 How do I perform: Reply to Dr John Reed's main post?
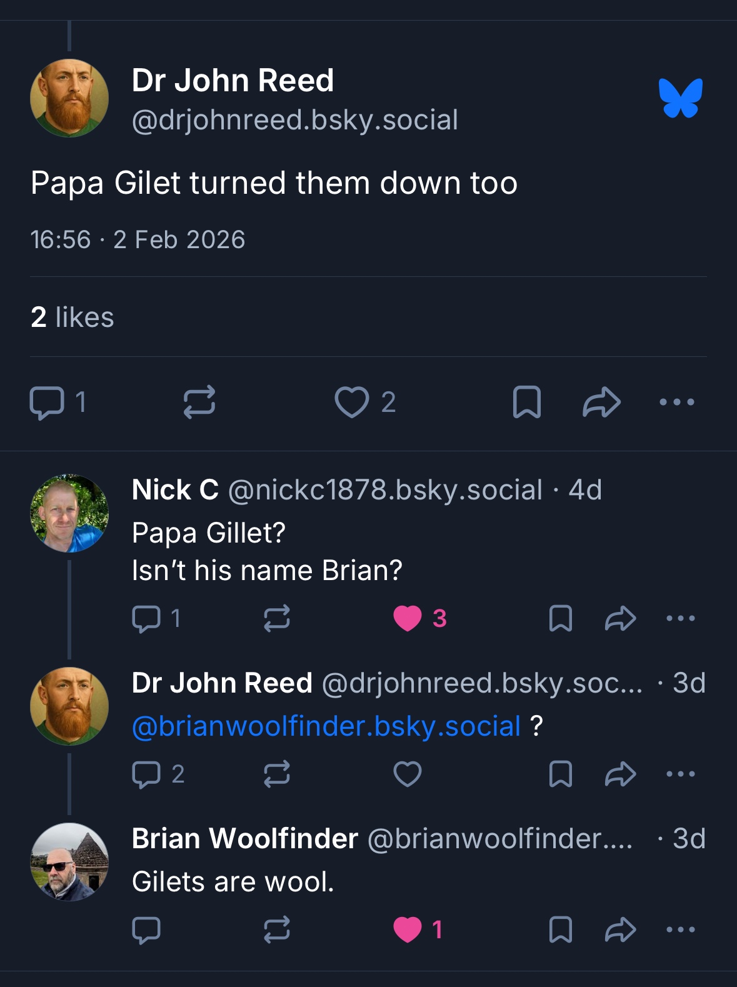pyautogui.click(x=47, y=402)
